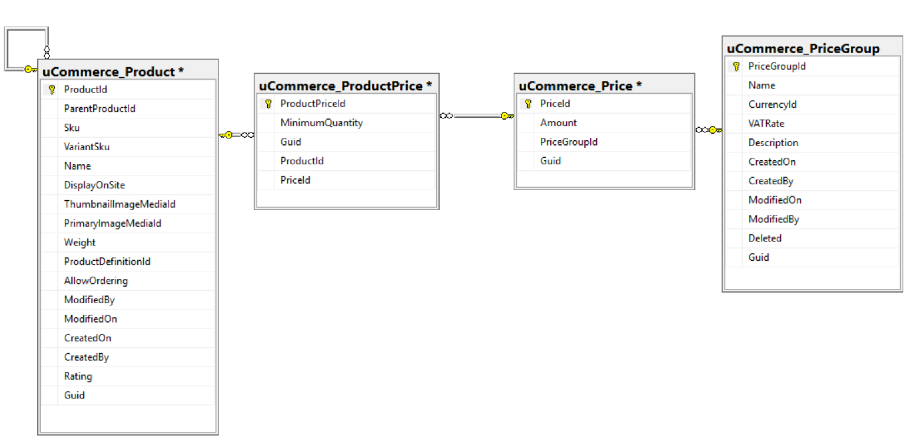The image size is (916, 443).
Task: Select the Product self-reference relationship key
Action: click(31, 69)
